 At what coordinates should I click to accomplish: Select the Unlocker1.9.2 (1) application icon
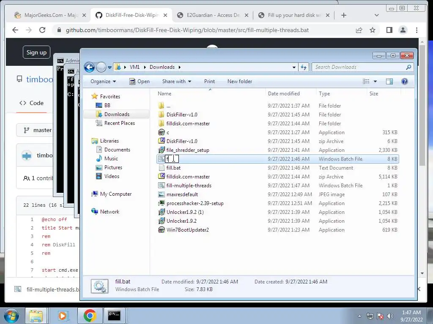click(x=161, y=212)
